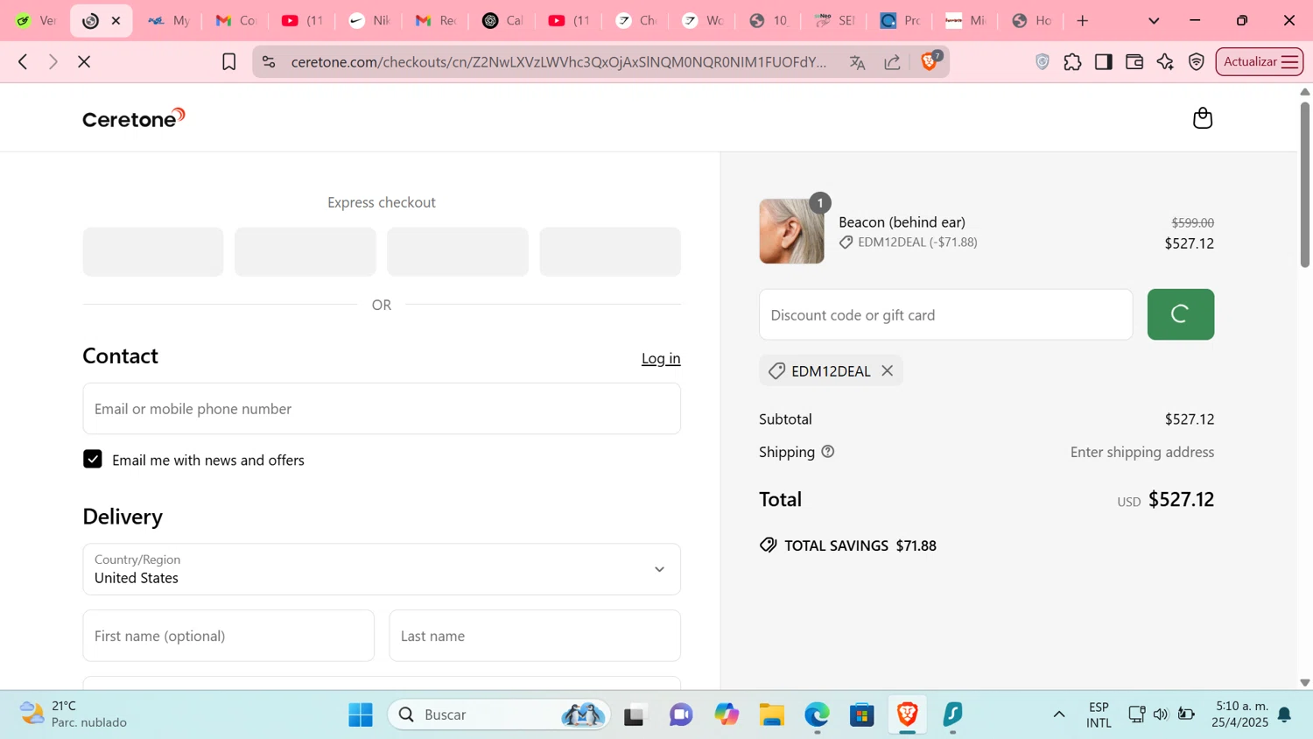1313x739 pixels.
Task: Click the ESP INTL language indicator
Action: pos(1099,714)
